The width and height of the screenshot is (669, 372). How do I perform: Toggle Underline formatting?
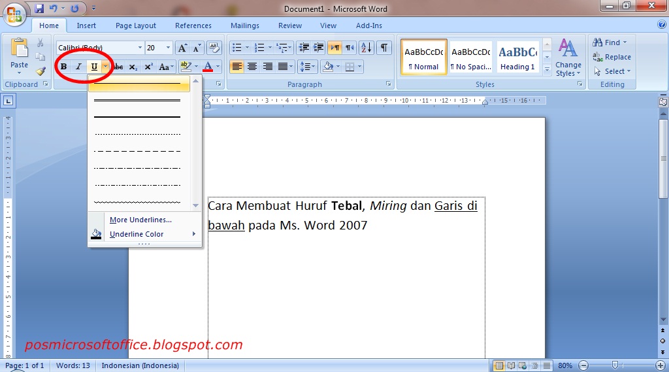tap(94, 67)
